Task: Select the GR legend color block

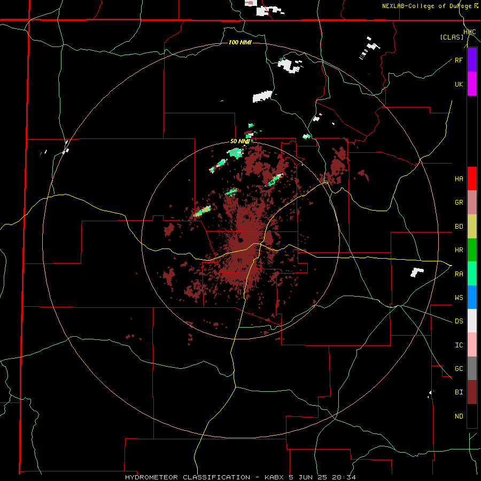Action: tap(472, 202)
